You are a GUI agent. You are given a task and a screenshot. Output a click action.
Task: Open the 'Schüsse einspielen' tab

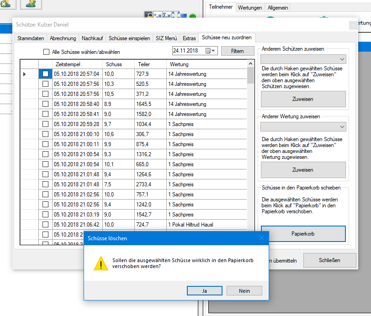[x=129, y=38]
